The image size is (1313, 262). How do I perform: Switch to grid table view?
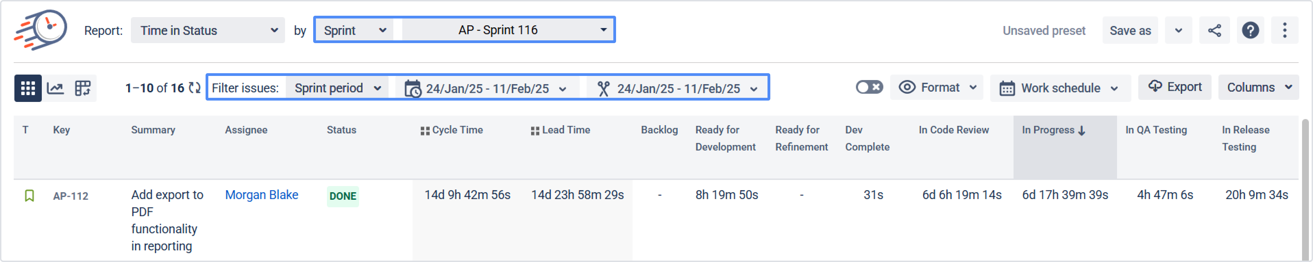click(x=27, y=88)
